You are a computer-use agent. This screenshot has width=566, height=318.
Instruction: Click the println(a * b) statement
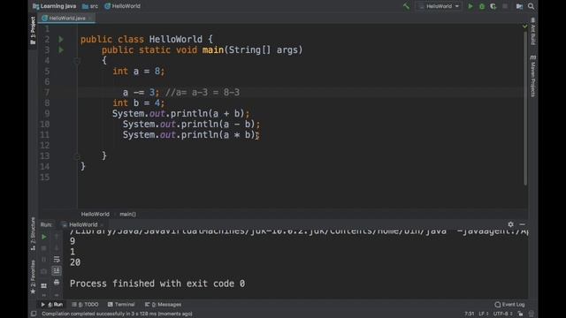tap(191, 135)
